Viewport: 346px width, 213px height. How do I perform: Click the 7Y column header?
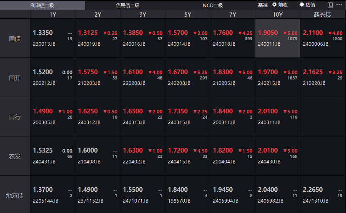232,14
